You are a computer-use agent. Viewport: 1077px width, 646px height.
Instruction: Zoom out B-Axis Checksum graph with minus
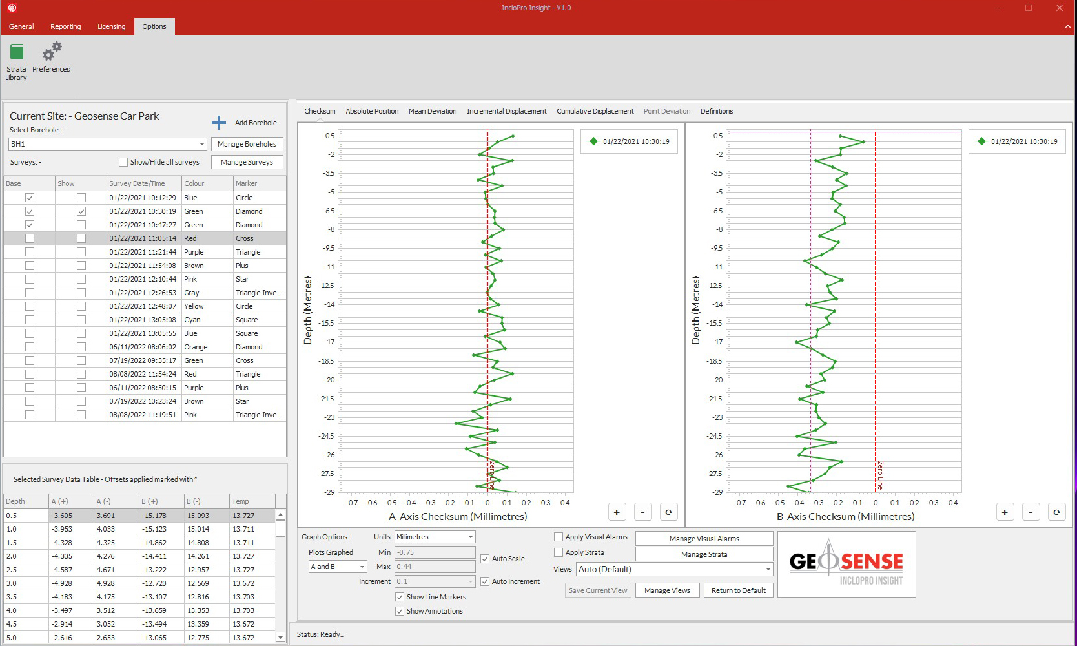click(x=1031, y=512)
